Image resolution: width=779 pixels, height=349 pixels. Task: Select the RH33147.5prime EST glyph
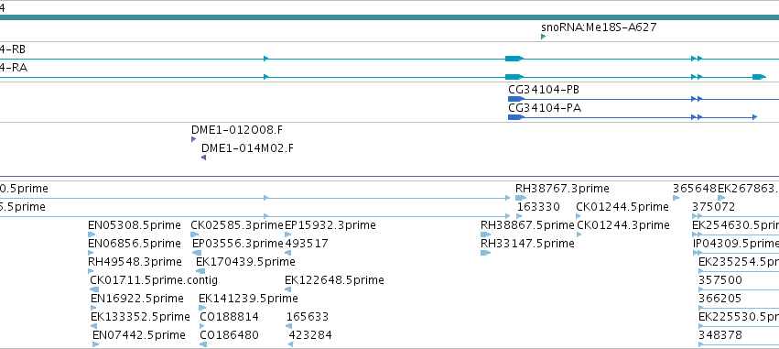tap(485, 253)
